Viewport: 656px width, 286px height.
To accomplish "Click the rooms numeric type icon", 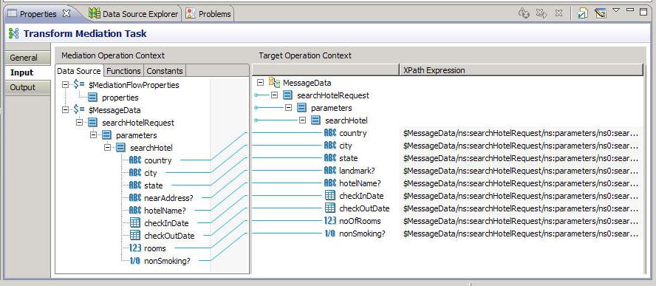I will (135, 248).
